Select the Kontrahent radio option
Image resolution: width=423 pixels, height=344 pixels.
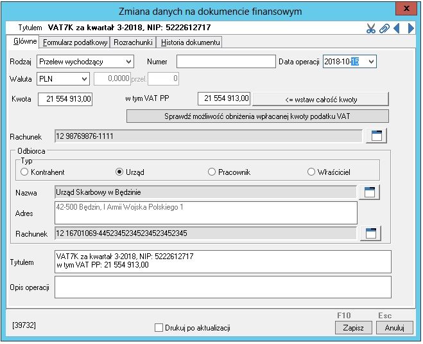click(25, 172)
